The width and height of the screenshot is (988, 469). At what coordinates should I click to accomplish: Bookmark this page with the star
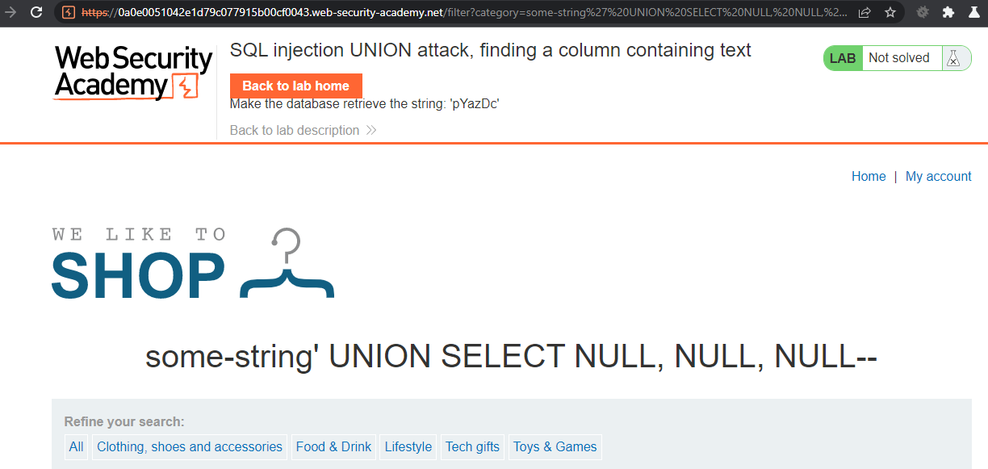pyautogui.click(x=890, y=12)
